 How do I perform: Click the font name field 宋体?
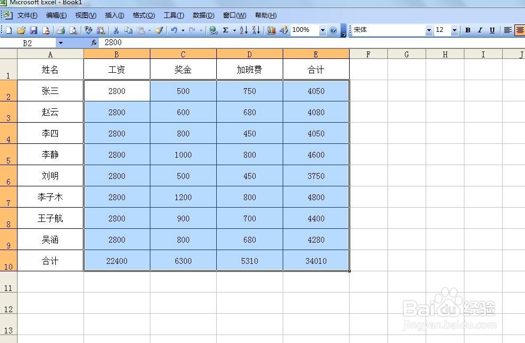(x=388, y=30)
